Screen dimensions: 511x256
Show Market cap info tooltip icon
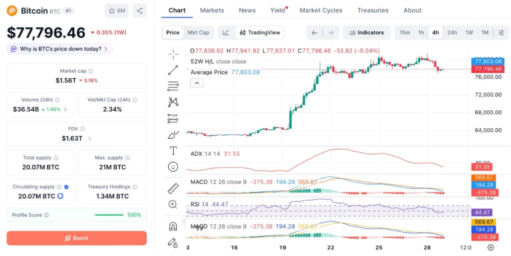pyautogui.click(x=91, y=71)
